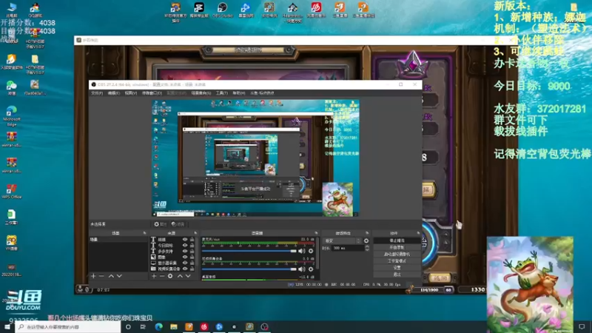
Task: Open OBS Studio icon in the taskbar
Action: click(x=264, y=326)
